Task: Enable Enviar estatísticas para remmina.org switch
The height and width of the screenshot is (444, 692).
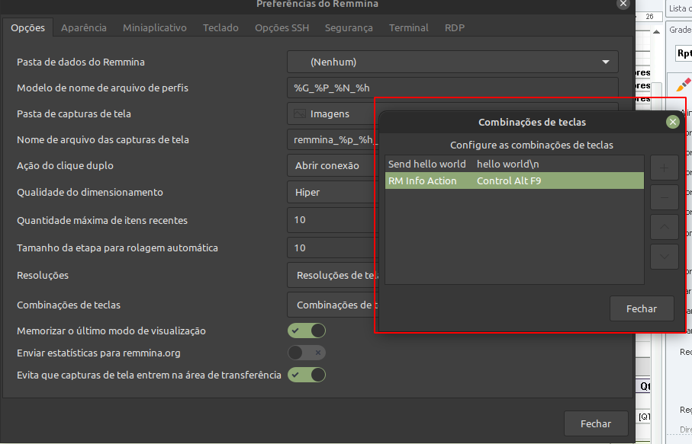Action: [x=307, y=353]
